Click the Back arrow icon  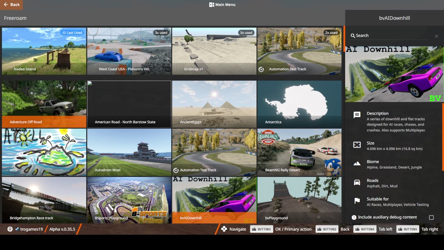pos(6,5)
